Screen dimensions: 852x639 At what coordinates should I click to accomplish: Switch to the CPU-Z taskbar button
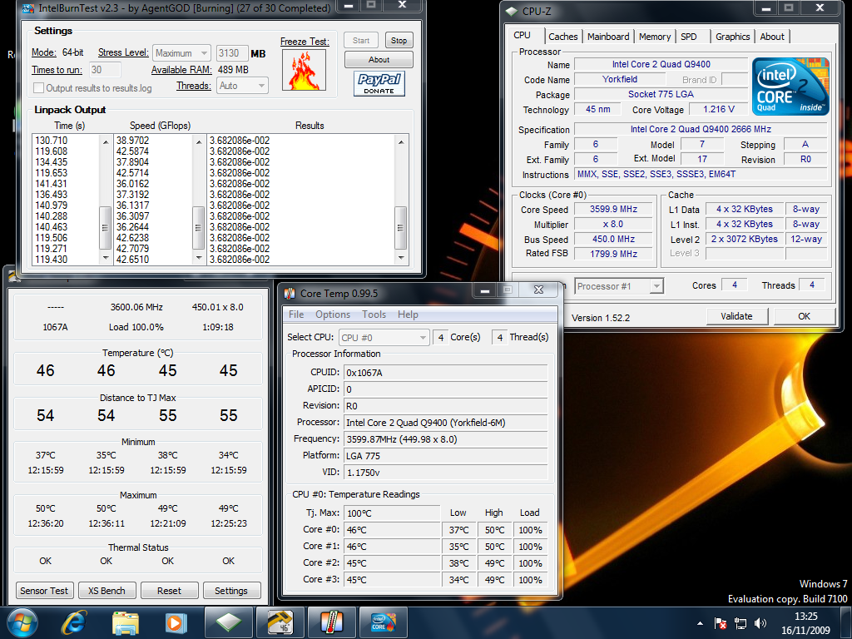coord(228,622)
